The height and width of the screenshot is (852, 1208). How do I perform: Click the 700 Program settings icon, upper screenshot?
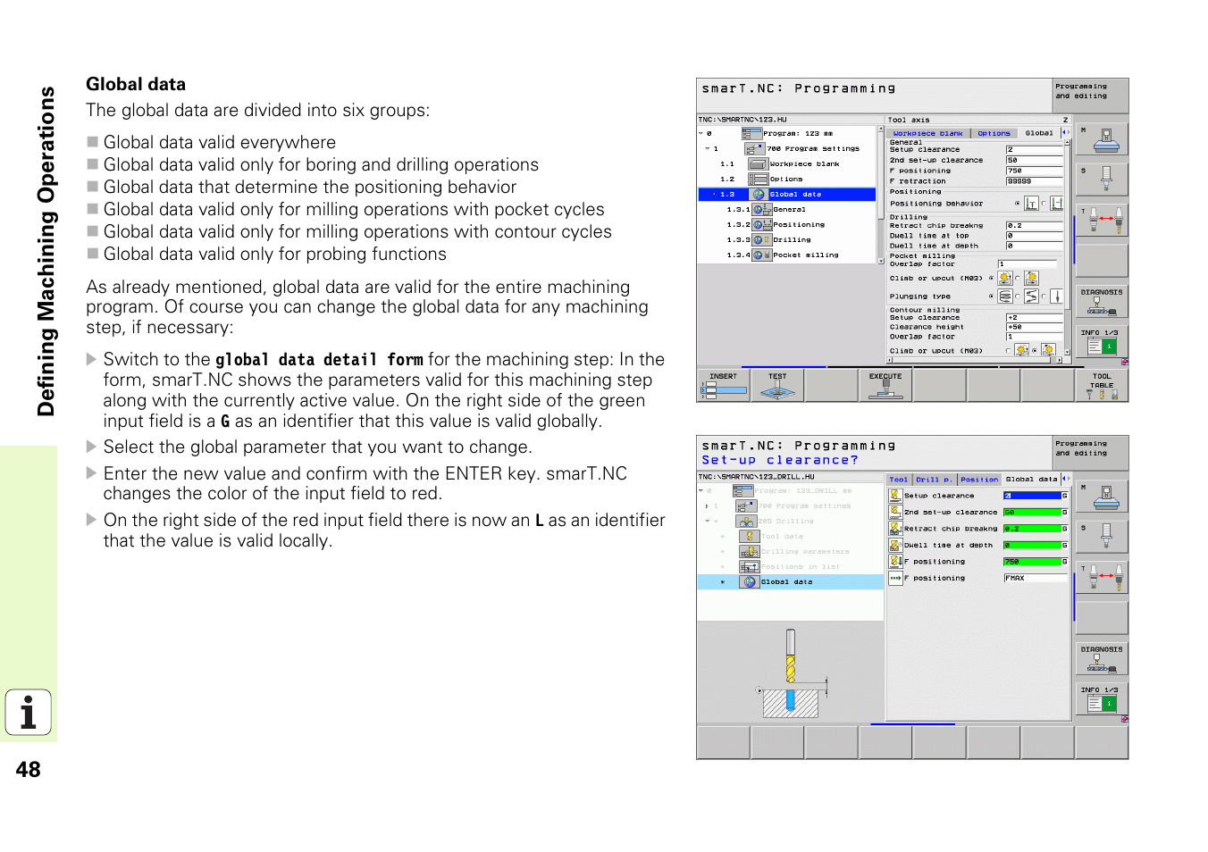(755, 149)
